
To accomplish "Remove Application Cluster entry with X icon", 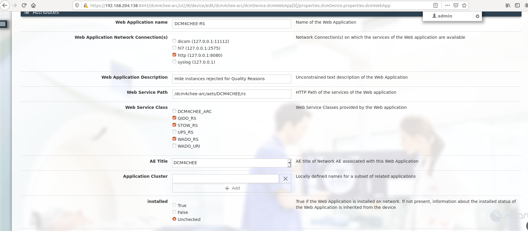I will tap(285, 179).
